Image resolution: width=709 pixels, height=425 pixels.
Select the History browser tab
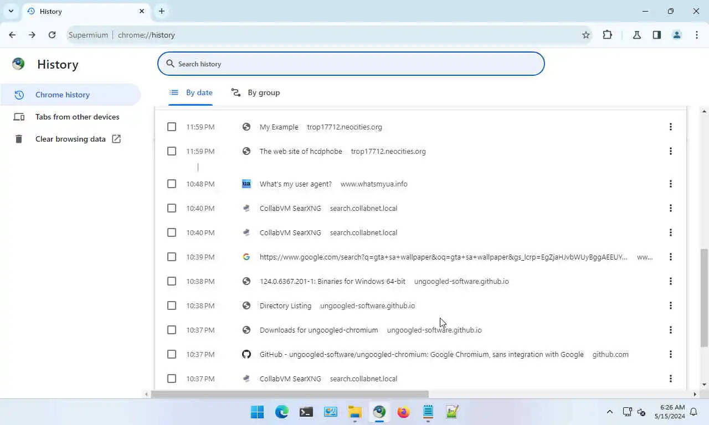[x=86, y=11]
